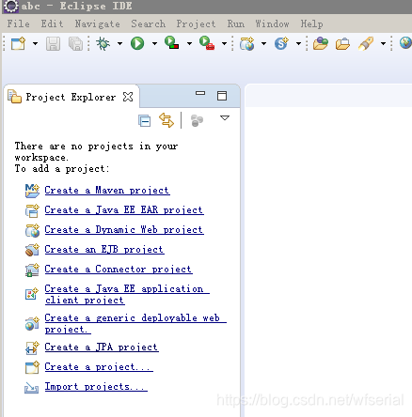Click the generic deployable web project icon
The height and width of the screenshot is (417, 412).
pyautogui.click(x=32, y=323)
